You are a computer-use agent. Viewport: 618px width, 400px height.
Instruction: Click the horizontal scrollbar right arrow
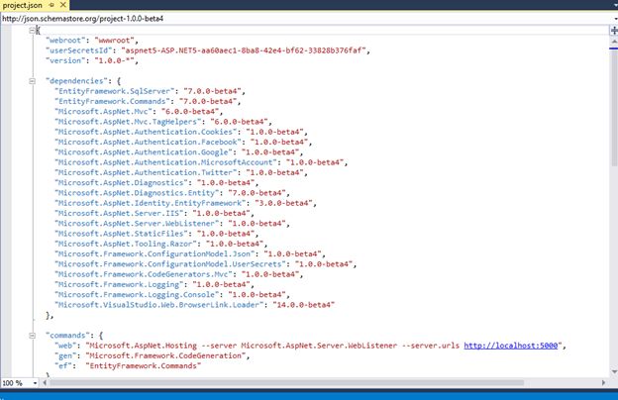pyautogui.click(x=603, y=382)
